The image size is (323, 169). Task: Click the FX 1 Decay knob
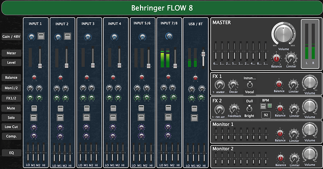pos(233,84)
